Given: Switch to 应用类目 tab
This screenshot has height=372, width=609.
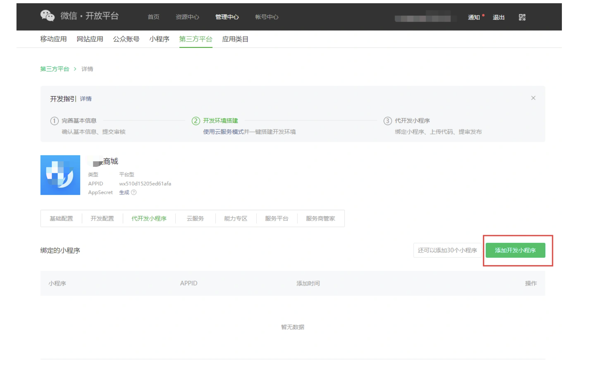Looking at the screenshot, I should [235, 39].
